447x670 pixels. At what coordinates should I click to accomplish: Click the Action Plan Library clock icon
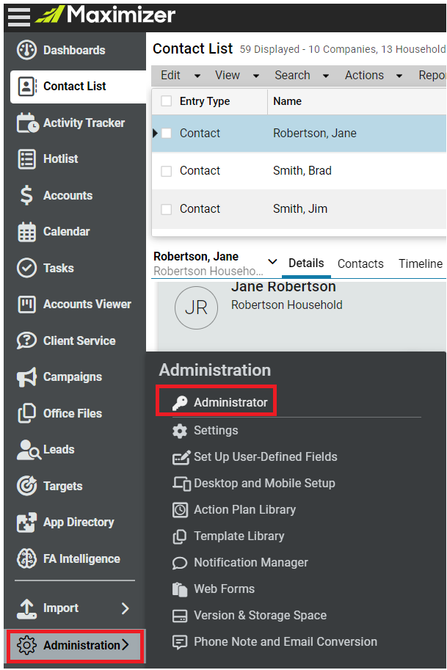pos(180,510)
